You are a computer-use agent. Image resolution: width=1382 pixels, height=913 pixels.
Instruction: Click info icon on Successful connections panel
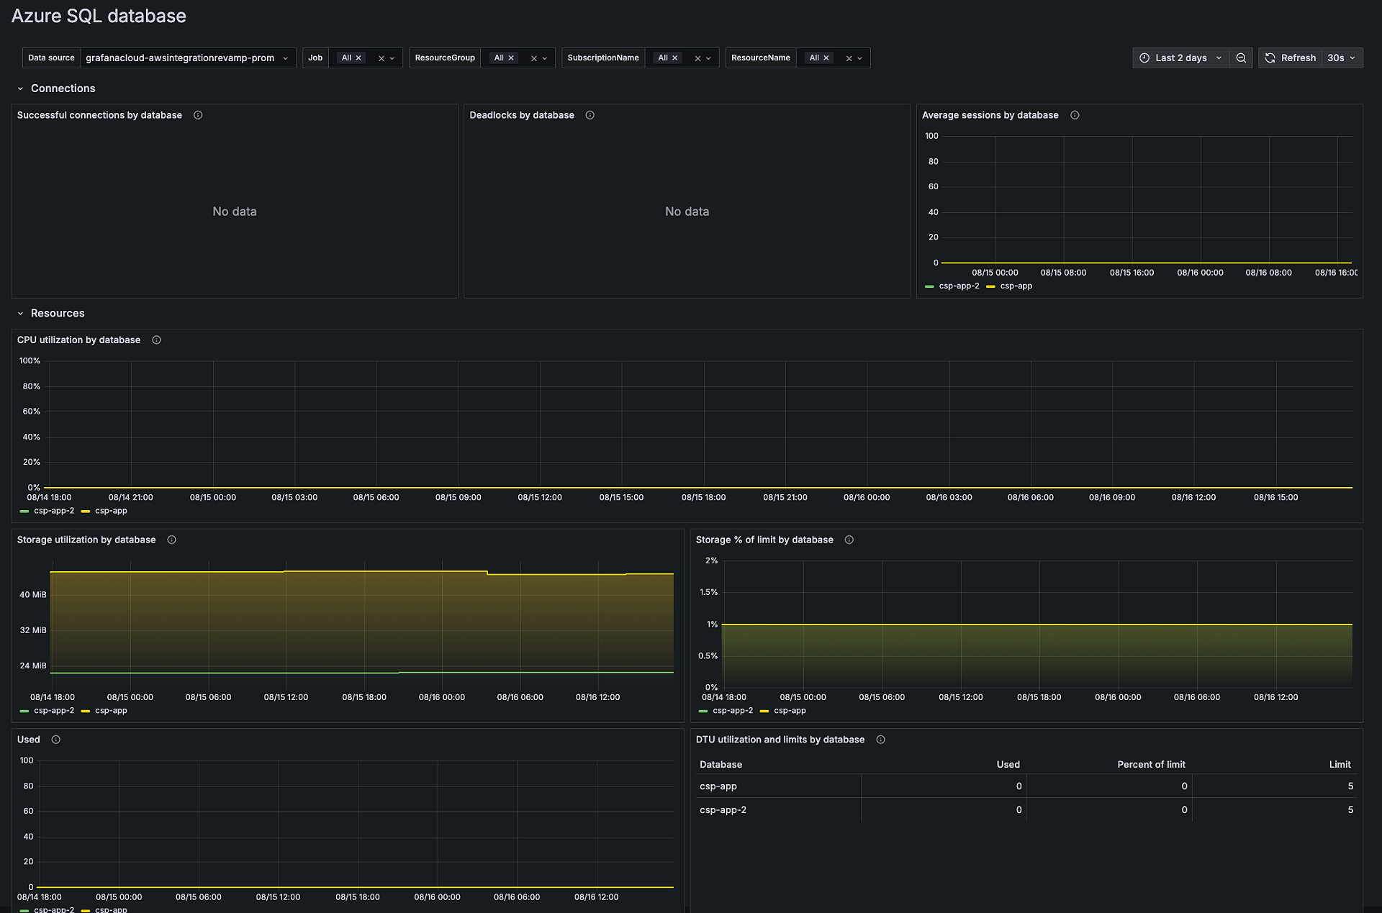[x=198, y=115]
